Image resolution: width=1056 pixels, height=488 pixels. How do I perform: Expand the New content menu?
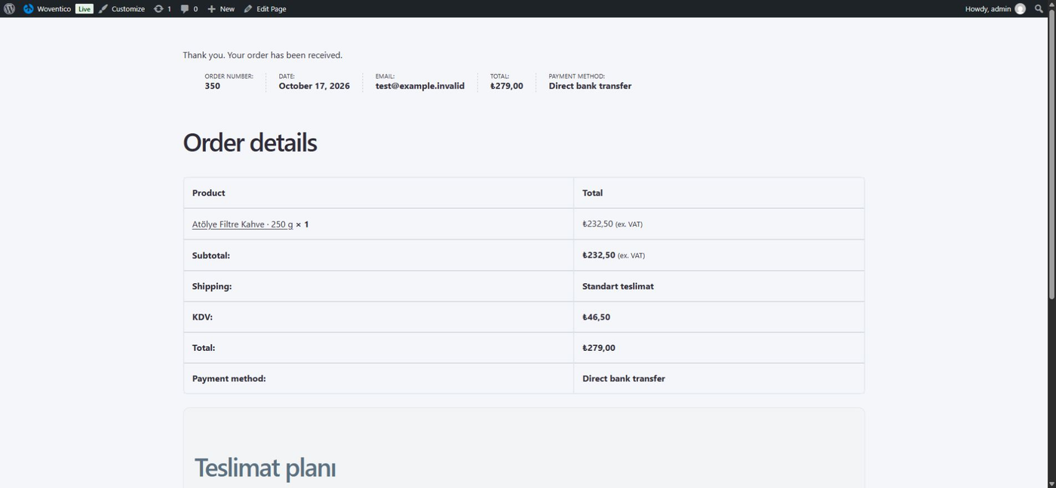pyautogui.click(x=221, y=9)
